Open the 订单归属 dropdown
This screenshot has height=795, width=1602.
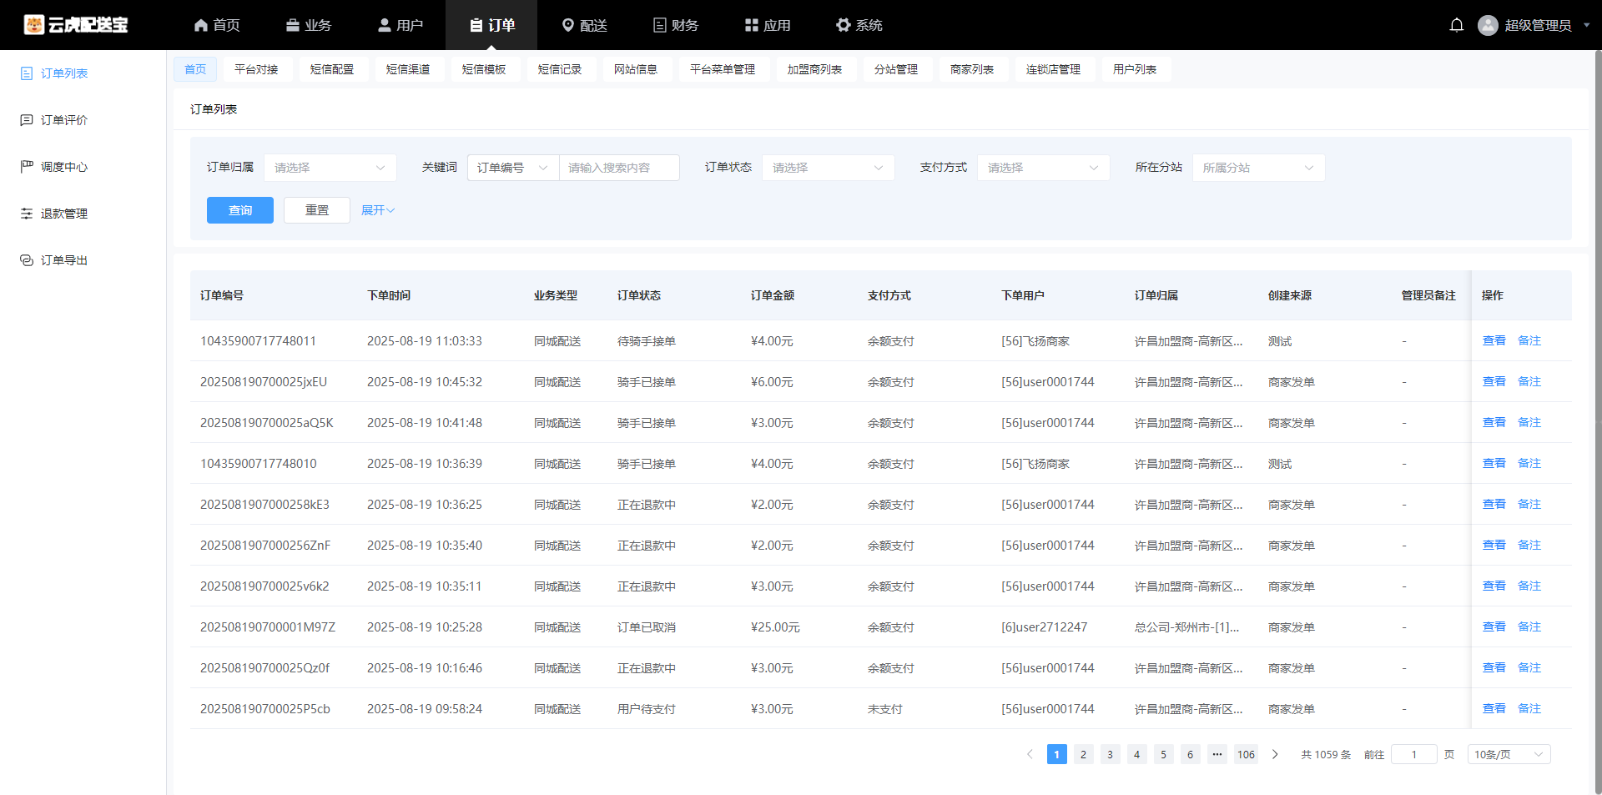click(330, 168)
